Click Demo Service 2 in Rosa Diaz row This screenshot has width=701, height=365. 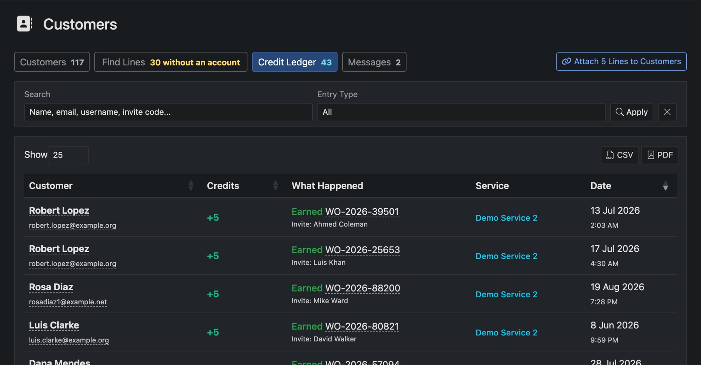[506, 295]
